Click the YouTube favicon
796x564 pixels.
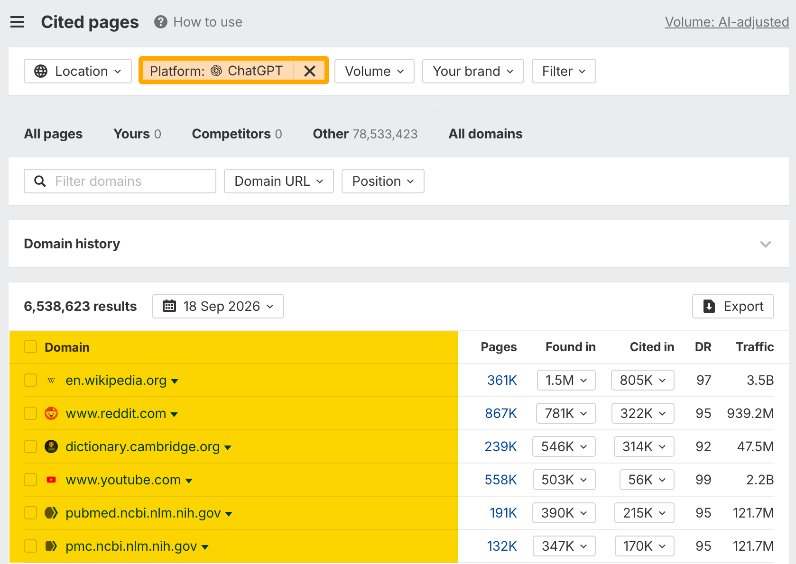[x=51, y=480]
